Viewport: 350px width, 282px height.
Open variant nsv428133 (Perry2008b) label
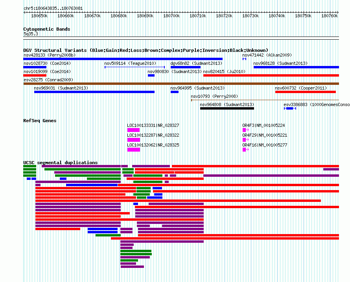click(50, 55)
